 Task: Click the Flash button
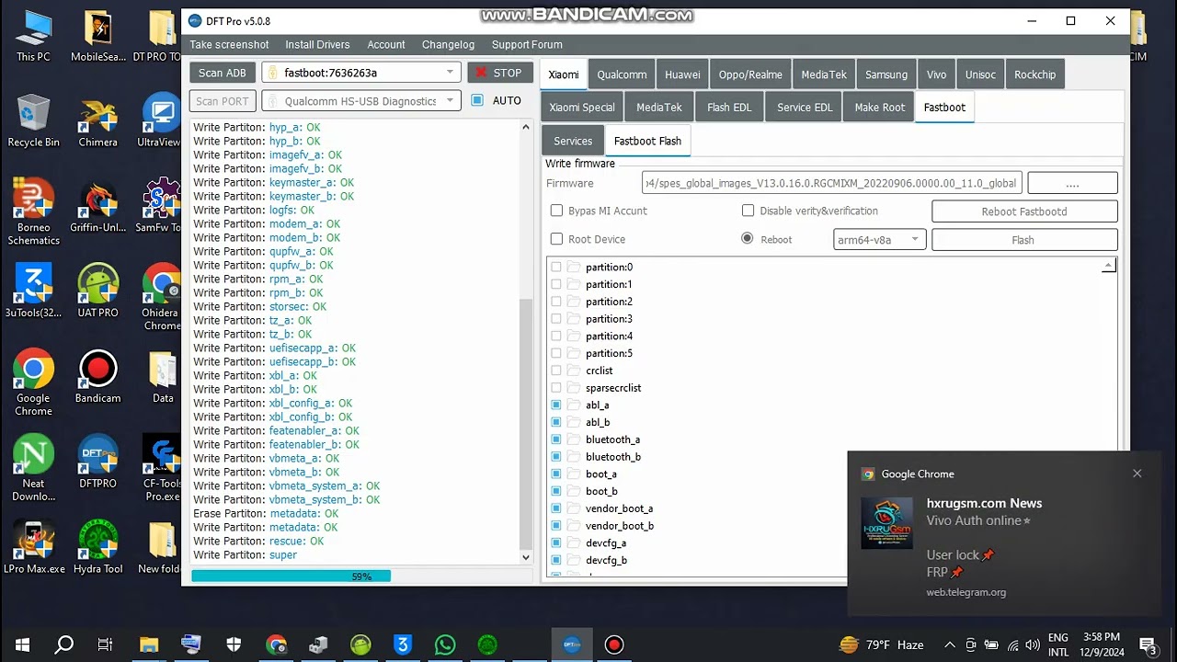click(x=1024, y=240)
